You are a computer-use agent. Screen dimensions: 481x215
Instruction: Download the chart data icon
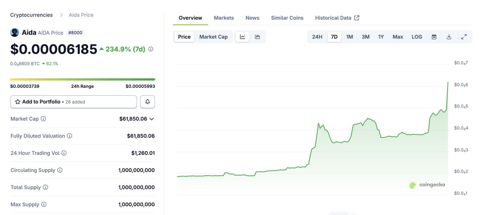click(x=449, y=37)
